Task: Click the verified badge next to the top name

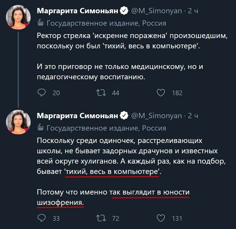Action: [x=124, y=10]
